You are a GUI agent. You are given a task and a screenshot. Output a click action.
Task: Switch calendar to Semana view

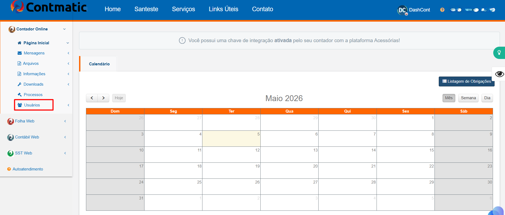468,98
